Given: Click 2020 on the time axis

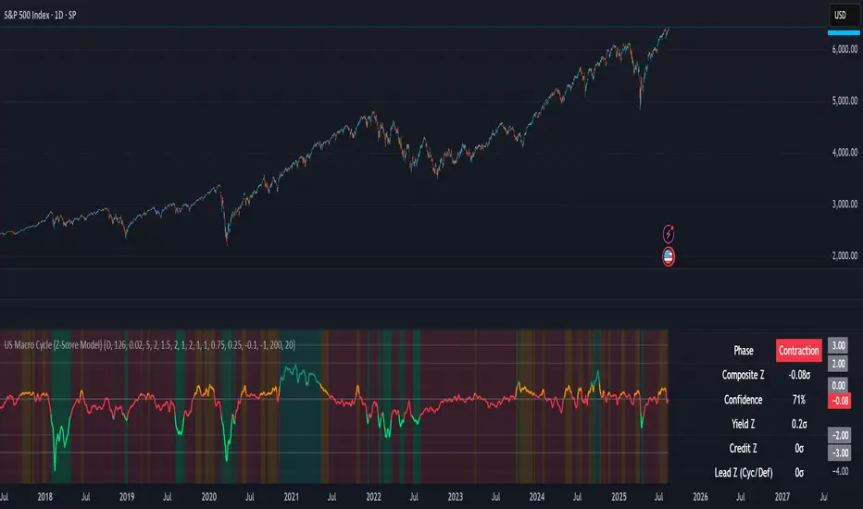Looking at the screenshot, I should click(x=208, y=497).
